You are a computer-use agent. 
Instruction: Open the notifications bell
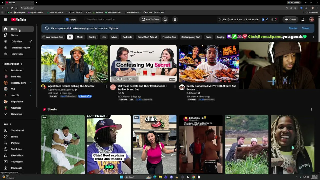click(303, 19)
